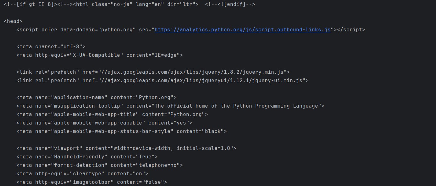Click the viewport meta tag line
Viewport: 436px width, 186px height.
coord(126,148)
